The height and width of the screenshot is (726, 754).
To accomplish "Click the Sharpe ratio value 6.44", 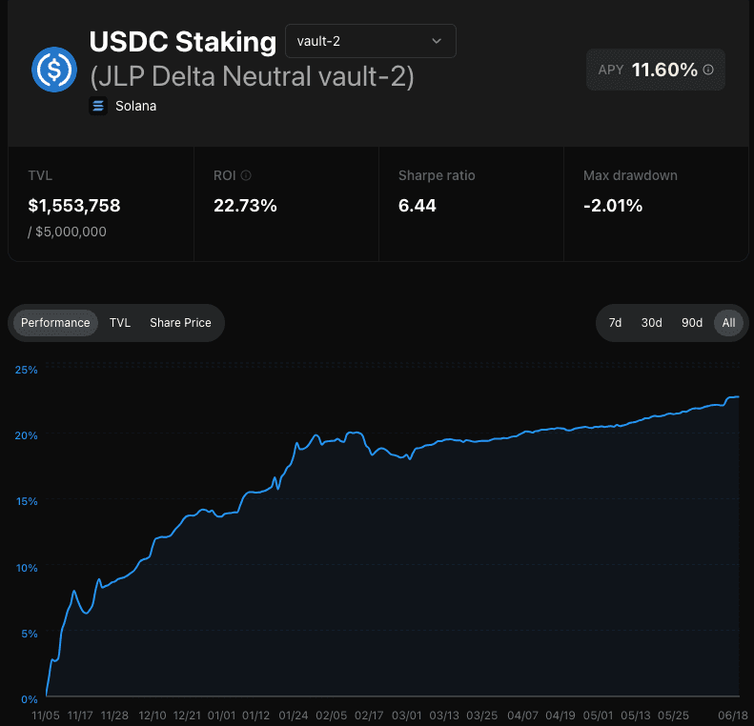I will click(x=417, y=206).
